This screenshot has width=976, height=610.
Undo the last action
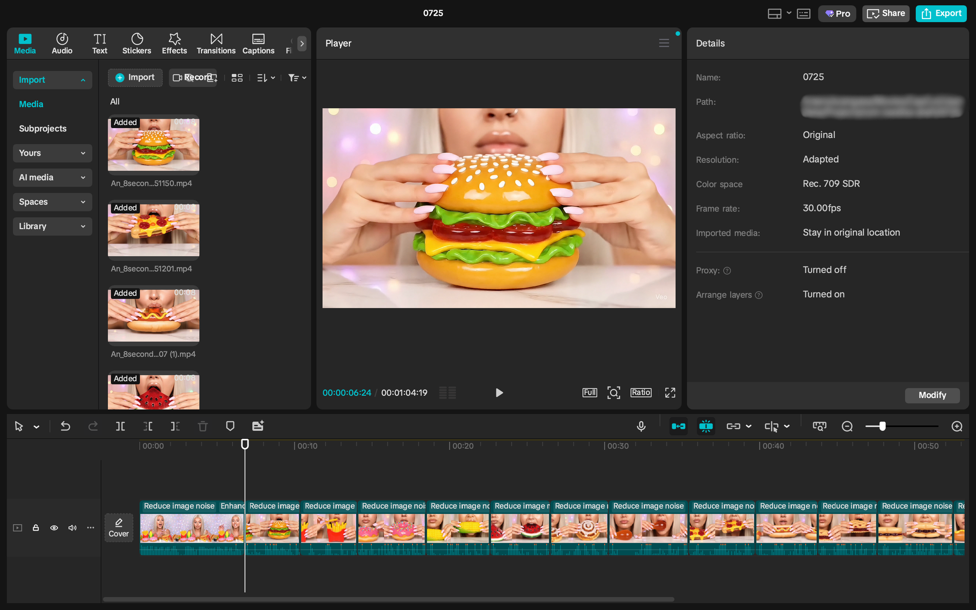65,427
